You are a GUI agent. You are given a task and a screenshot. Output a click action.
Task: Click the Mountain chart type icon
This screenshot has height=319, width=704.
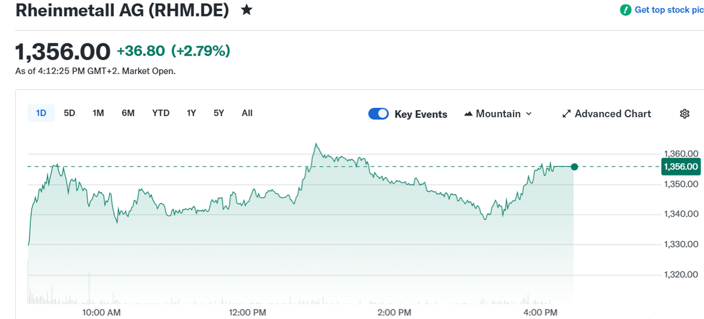pos(468,114)
